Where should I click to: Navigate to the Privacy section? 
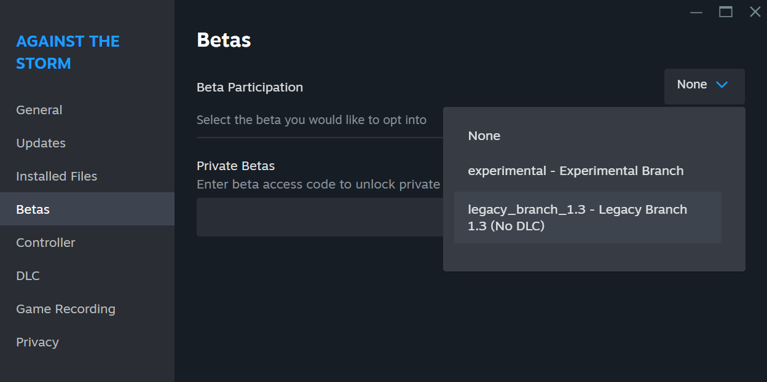pyautogui.click(x=37, y=342)
